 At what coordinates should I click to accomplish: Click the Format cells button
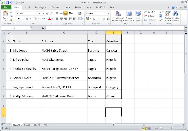click(x=150, y=20)
